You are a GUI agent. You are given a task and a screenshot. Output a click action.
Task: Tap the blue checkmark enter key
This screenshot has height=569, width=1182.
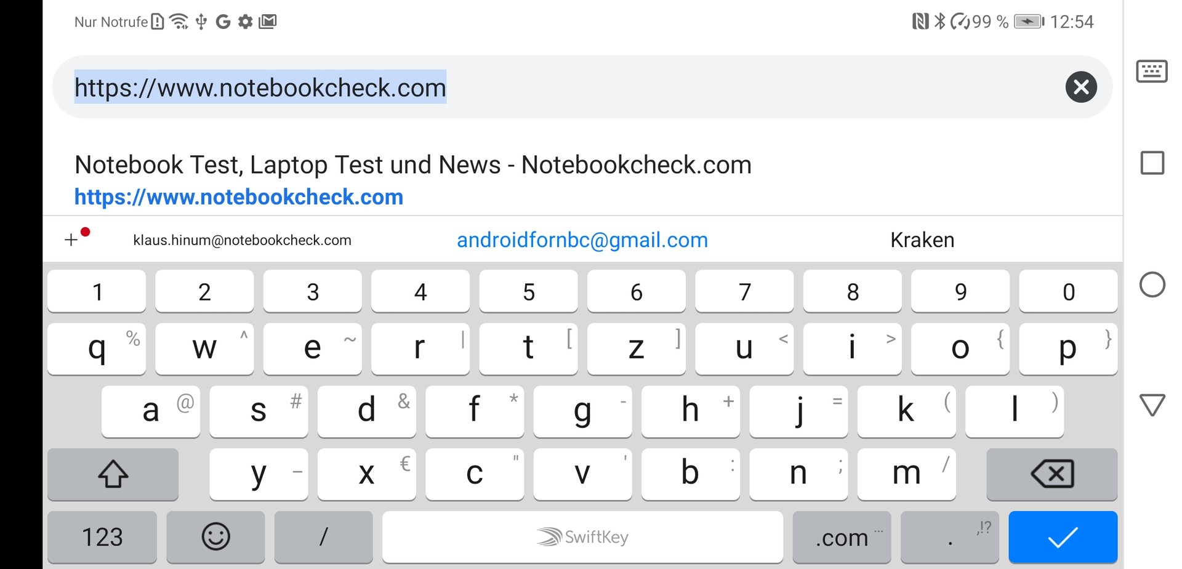[1063, 536]
